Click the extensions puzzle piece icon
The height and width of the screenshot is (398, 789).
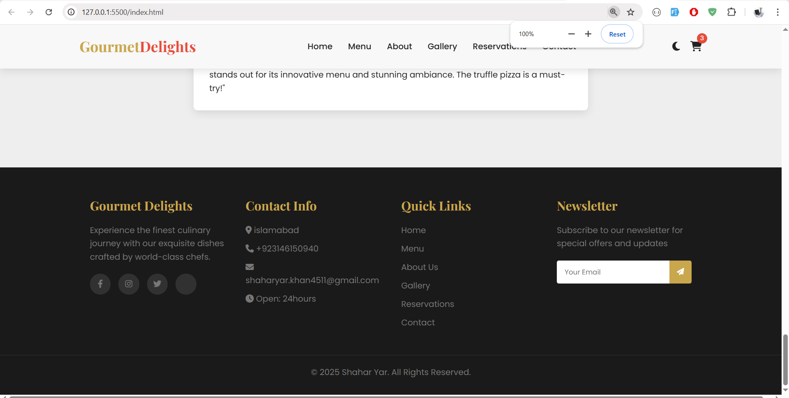point(732,12)
